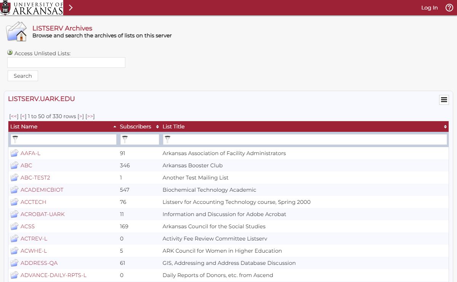This screenshot has height=282, width=457.
Task: Sort table by Subscribers column
Action: point(136,127)
